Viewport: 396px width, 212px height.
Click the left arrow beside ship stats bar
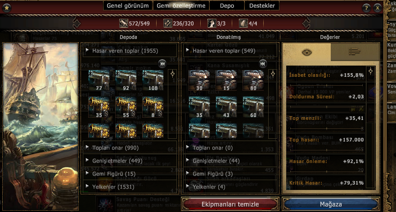[x=76, y=23]
